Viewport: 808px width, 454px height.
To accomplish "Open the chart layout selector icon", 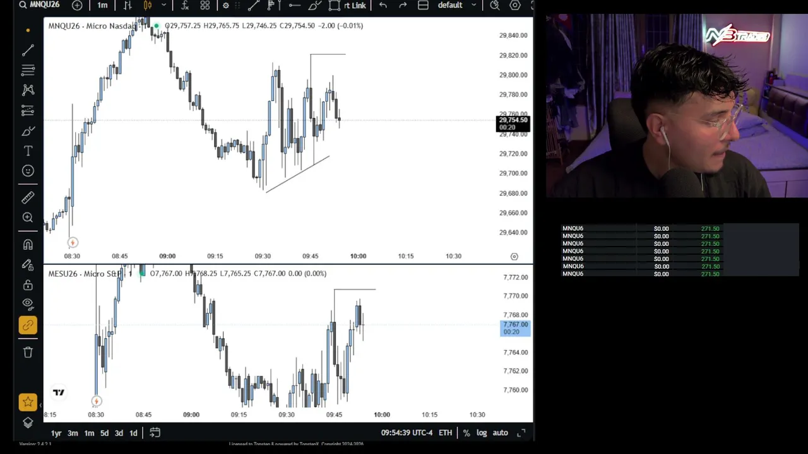I will tap(424, 5).
